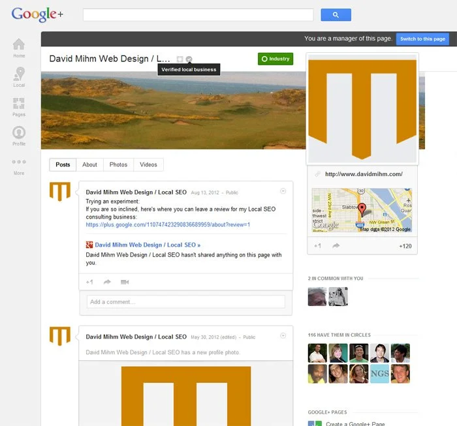Click the Add a comment field

[x=186, y=302]
